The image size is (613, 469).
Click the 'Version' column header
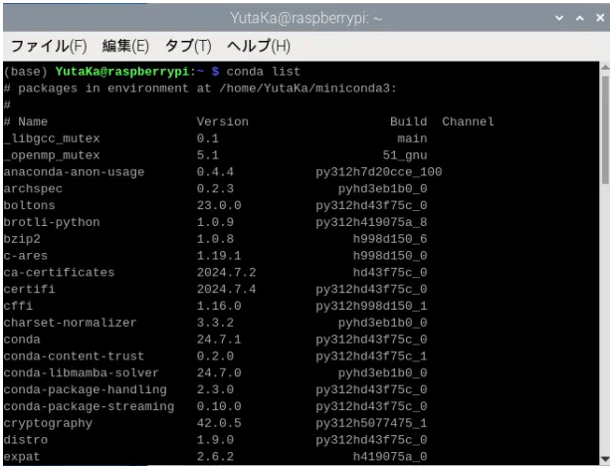click(223, 121)
